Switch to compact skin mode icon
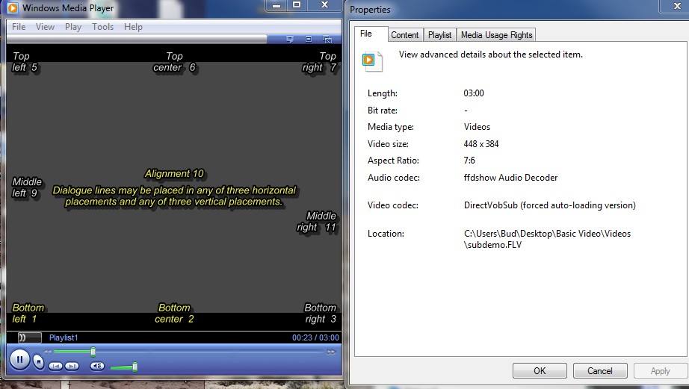Screen dimensions: 689x389 (x=327, y=39)
